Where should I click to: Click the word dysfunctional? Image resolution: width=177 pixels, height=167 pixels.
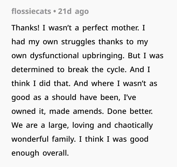coord(54,56)
